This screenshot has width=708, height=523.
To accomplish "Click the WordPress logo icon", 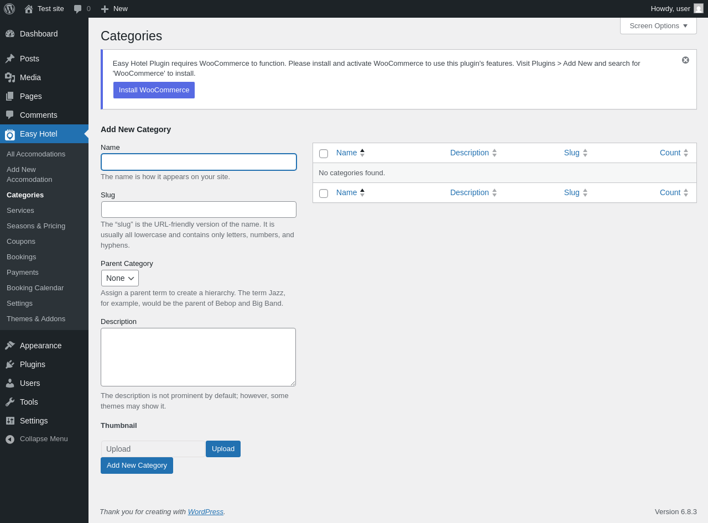I will pos(9,9).
